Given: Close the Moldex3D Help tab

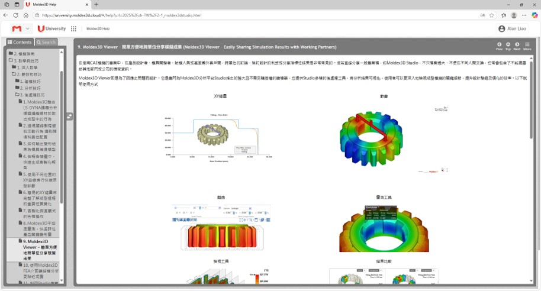Looking at the screenshot, I should (x=86, y=5).
